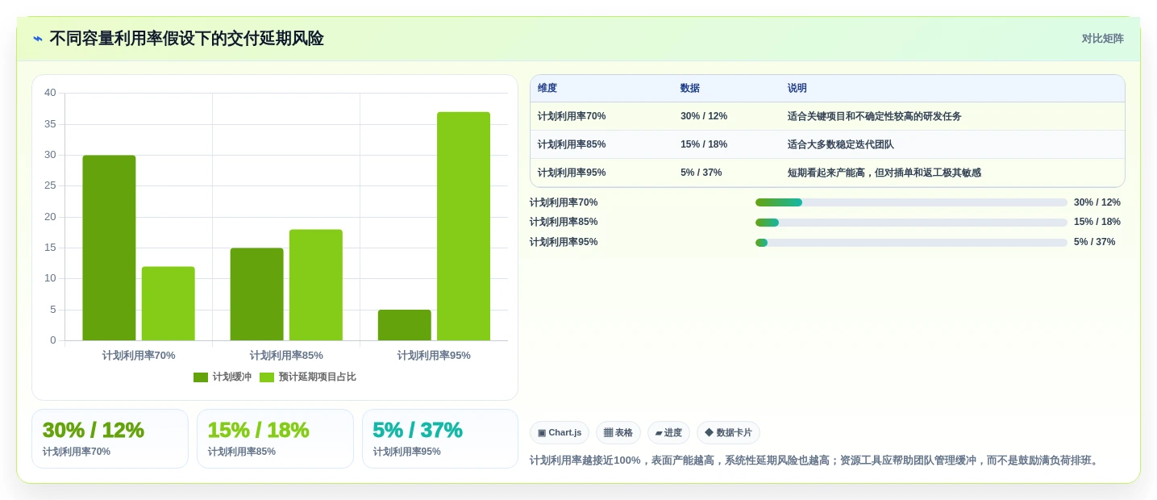Click the footer note about 计划利用率越接近100%
1157x500 pixels.
click(815, 460)
